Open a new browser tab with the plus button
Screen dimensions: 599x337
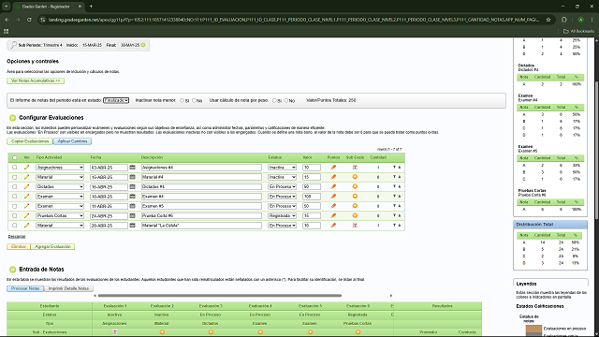91,7
